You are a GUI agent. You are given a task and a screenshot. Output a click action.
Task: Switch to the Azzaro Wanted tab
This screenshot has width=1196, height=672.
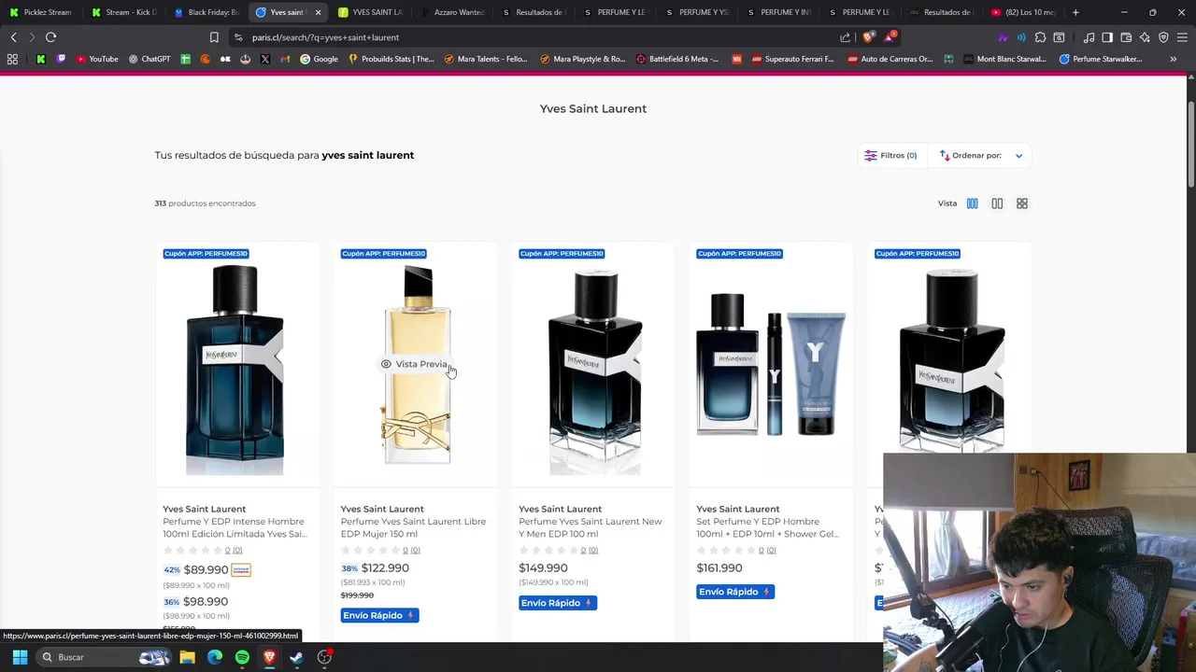pos(452,12)
